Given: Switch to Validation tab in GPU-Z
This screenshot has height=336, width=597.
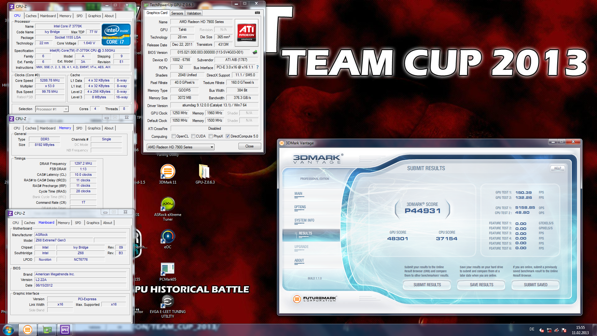Looking at the screenshot, I should coord(194,13).
